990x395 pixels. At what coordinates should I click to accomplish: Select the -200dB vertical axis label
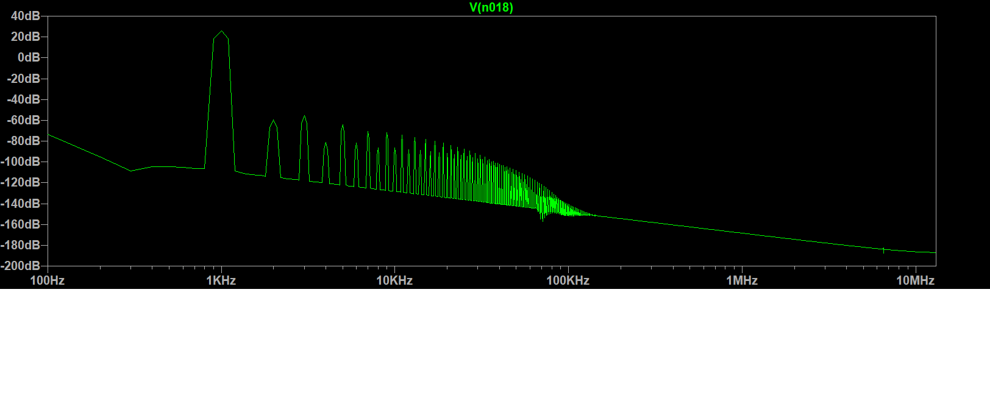point(21,266)
